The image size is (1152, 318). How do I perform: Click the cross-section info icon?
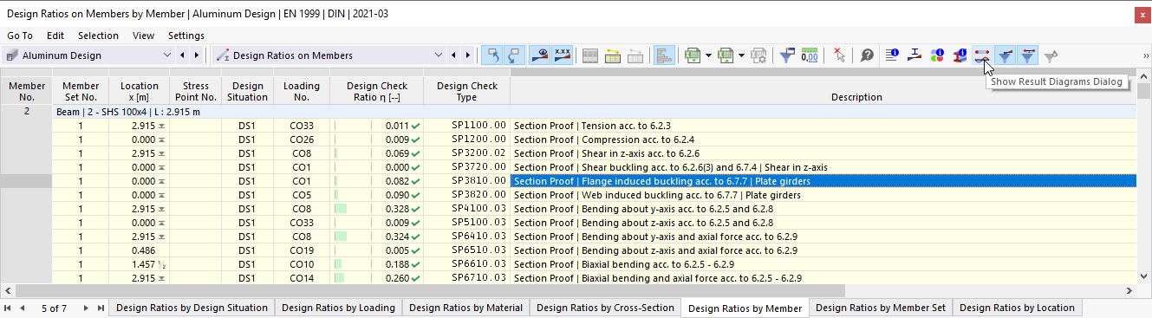click(914, 55)
